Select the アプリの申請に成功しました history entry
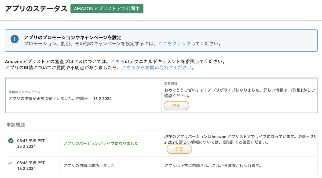 [x=89, y=165]
